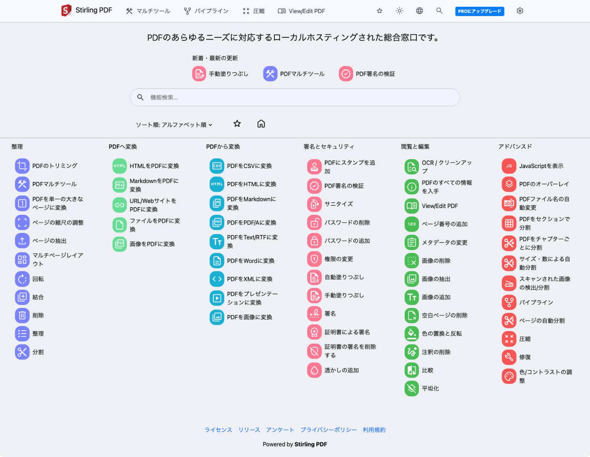The width and height of the screenshot is (590, 457).
Task: Select the ページ番号の追加 123 icon
Action: point(412,224)
